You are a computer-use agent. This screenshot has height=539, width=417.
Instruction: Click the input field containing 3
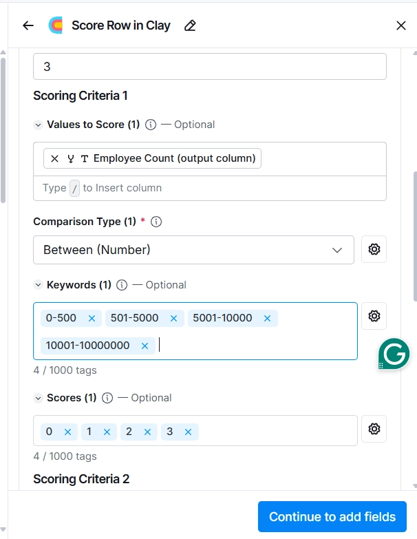210,66
